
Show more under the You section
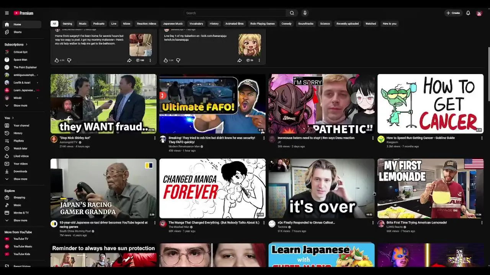pyautogui.click(x=21, y=179)
